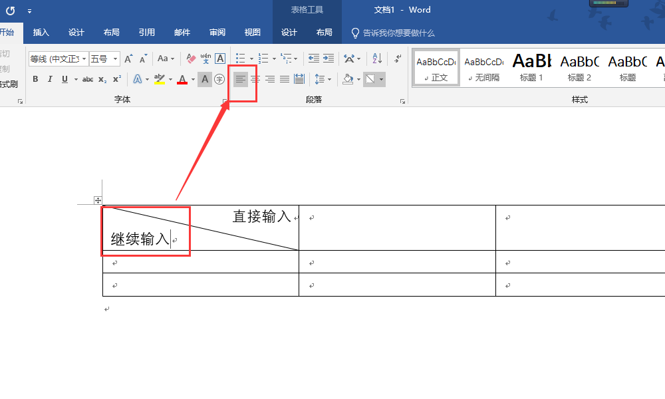Open the sort A-Z tool
The height and width of the screenshot is (399, 665).
coord(377,59)
